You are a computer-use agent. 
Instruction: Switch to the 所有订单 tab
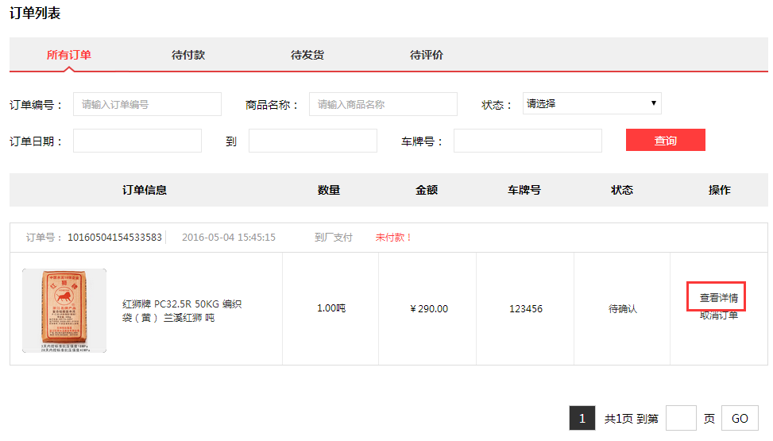[69, 55]
